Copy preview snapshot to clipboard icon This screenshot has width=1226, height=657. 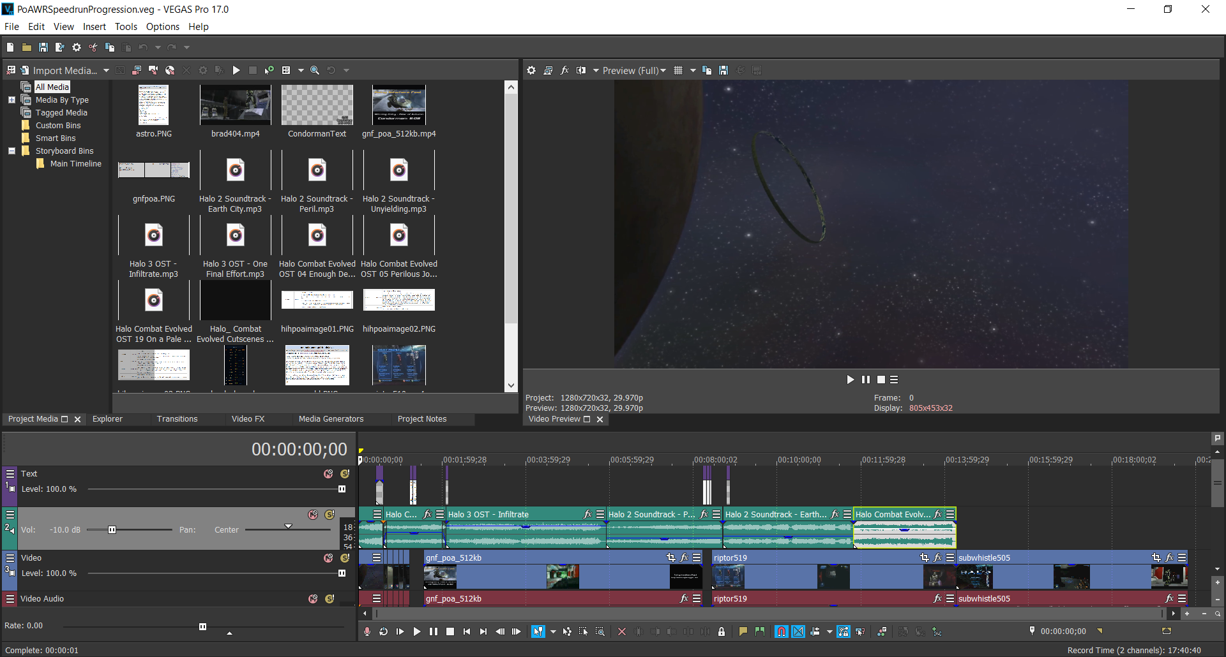tap(707, 70)
